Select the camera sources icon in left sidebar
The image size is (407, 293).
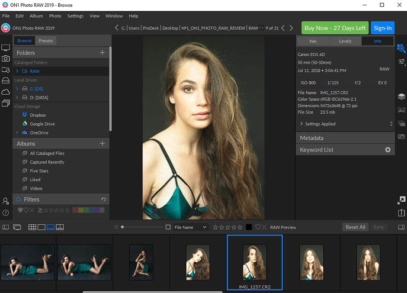pyautogui.click(x=6, y=58)
